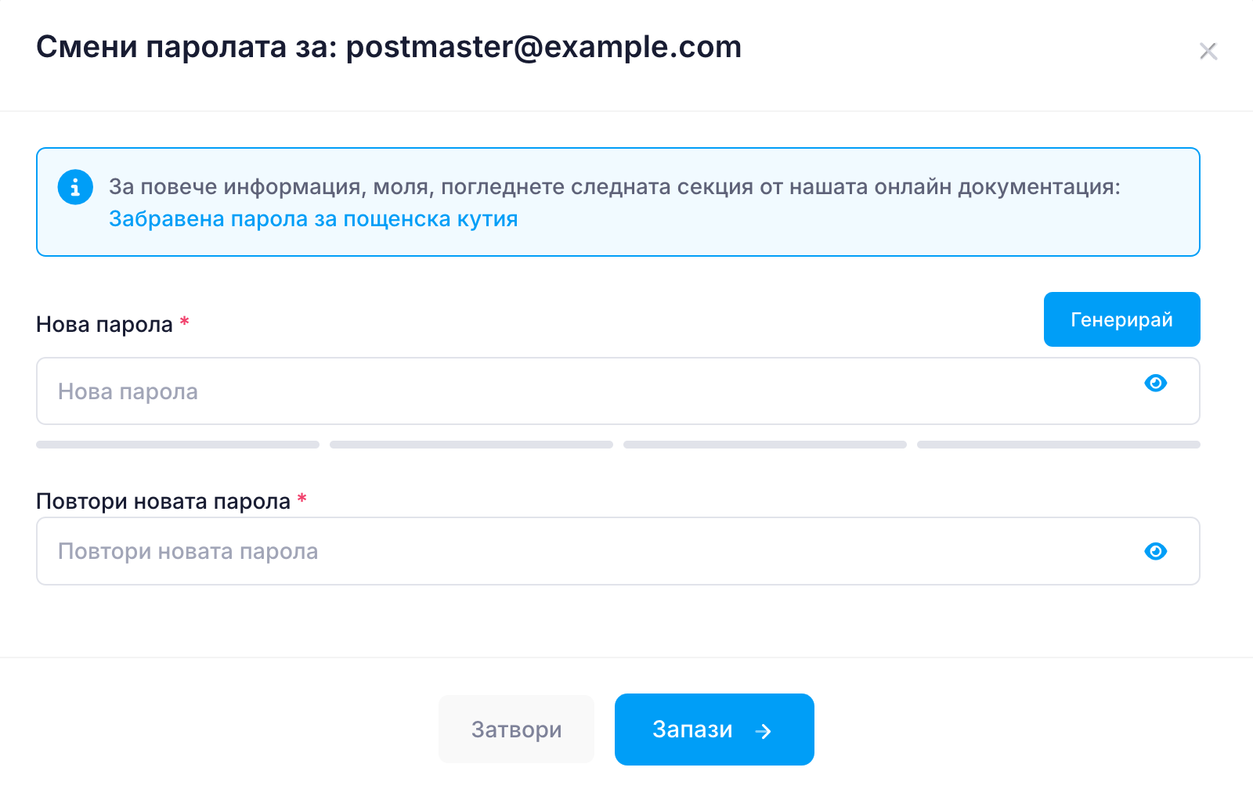Click the 'Нова парола' field label

coord(104,325)
